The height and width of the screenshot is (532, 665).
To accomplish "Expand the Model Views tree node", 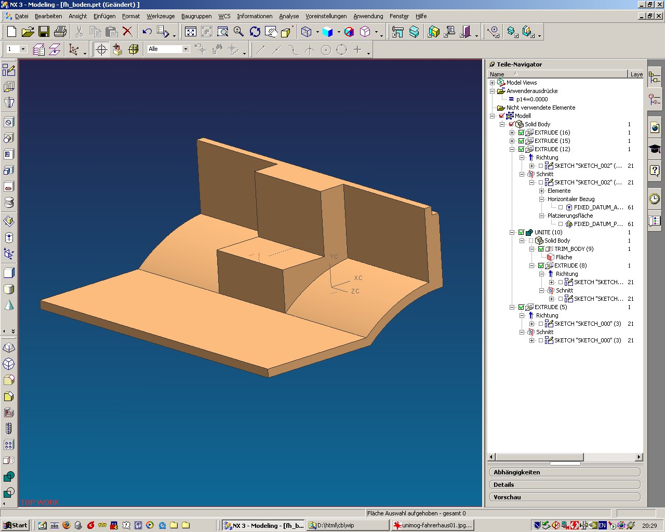I will click(x=492, y=83).
